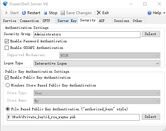Click the Start play icon
166x131 pixels.
(7, 13)
